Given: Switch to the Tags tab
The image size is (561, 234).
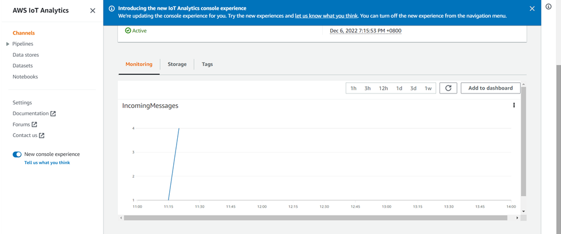Looking at the screenshot, I should point(207,64).
